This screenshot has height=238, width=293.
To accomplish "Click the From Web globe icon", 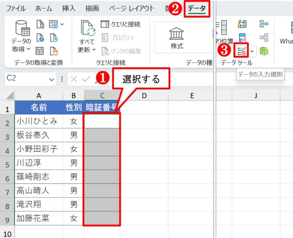I will point(40,38).
